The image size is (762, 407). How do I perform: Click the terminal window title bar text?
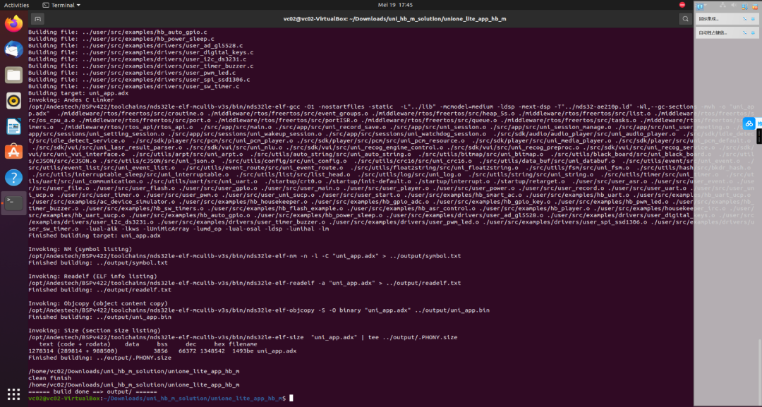394,19
